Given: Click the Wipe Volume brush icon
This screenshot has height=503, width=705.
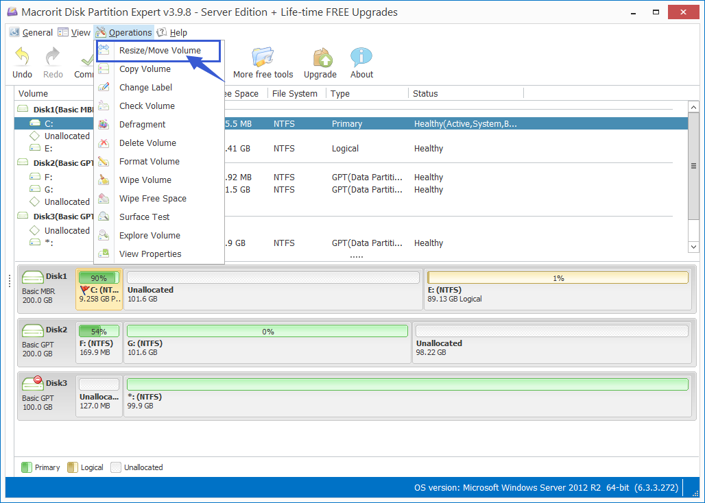Looking at the screenshot, I should point(104,180).
